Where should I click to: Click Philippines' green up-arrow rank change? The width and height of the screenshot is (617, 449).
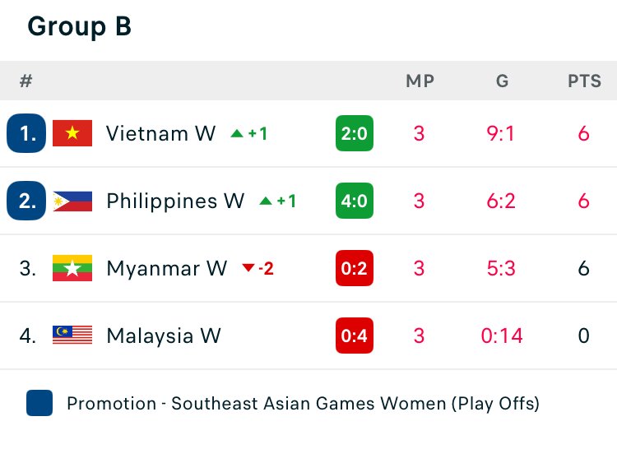coord(277,201)
